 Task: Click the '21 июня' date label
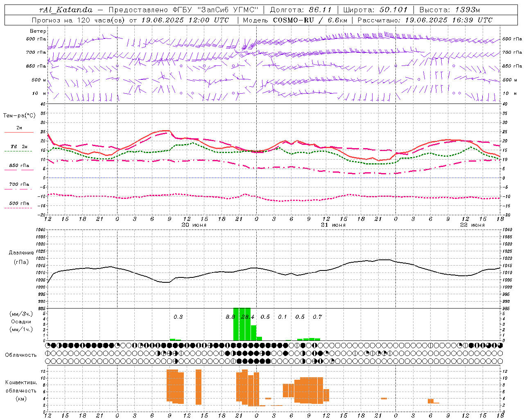pos(333,225)
